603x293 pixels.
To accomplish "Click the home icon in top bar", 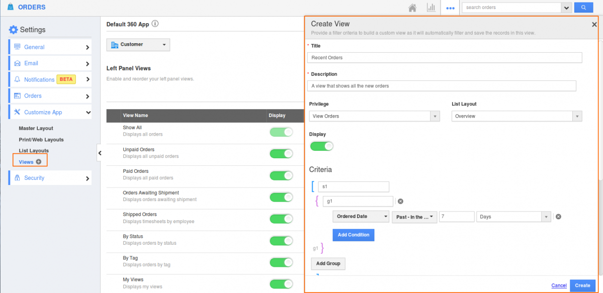I will [412, 8].
